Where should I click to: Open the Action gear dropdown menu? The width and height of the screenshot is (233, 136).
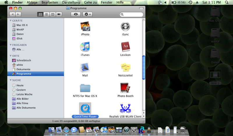point(87,14)
